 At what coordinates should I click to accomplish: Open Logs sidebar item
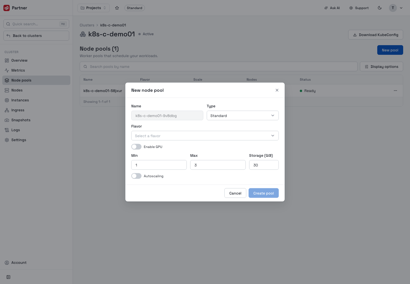[x=36, y=130]
